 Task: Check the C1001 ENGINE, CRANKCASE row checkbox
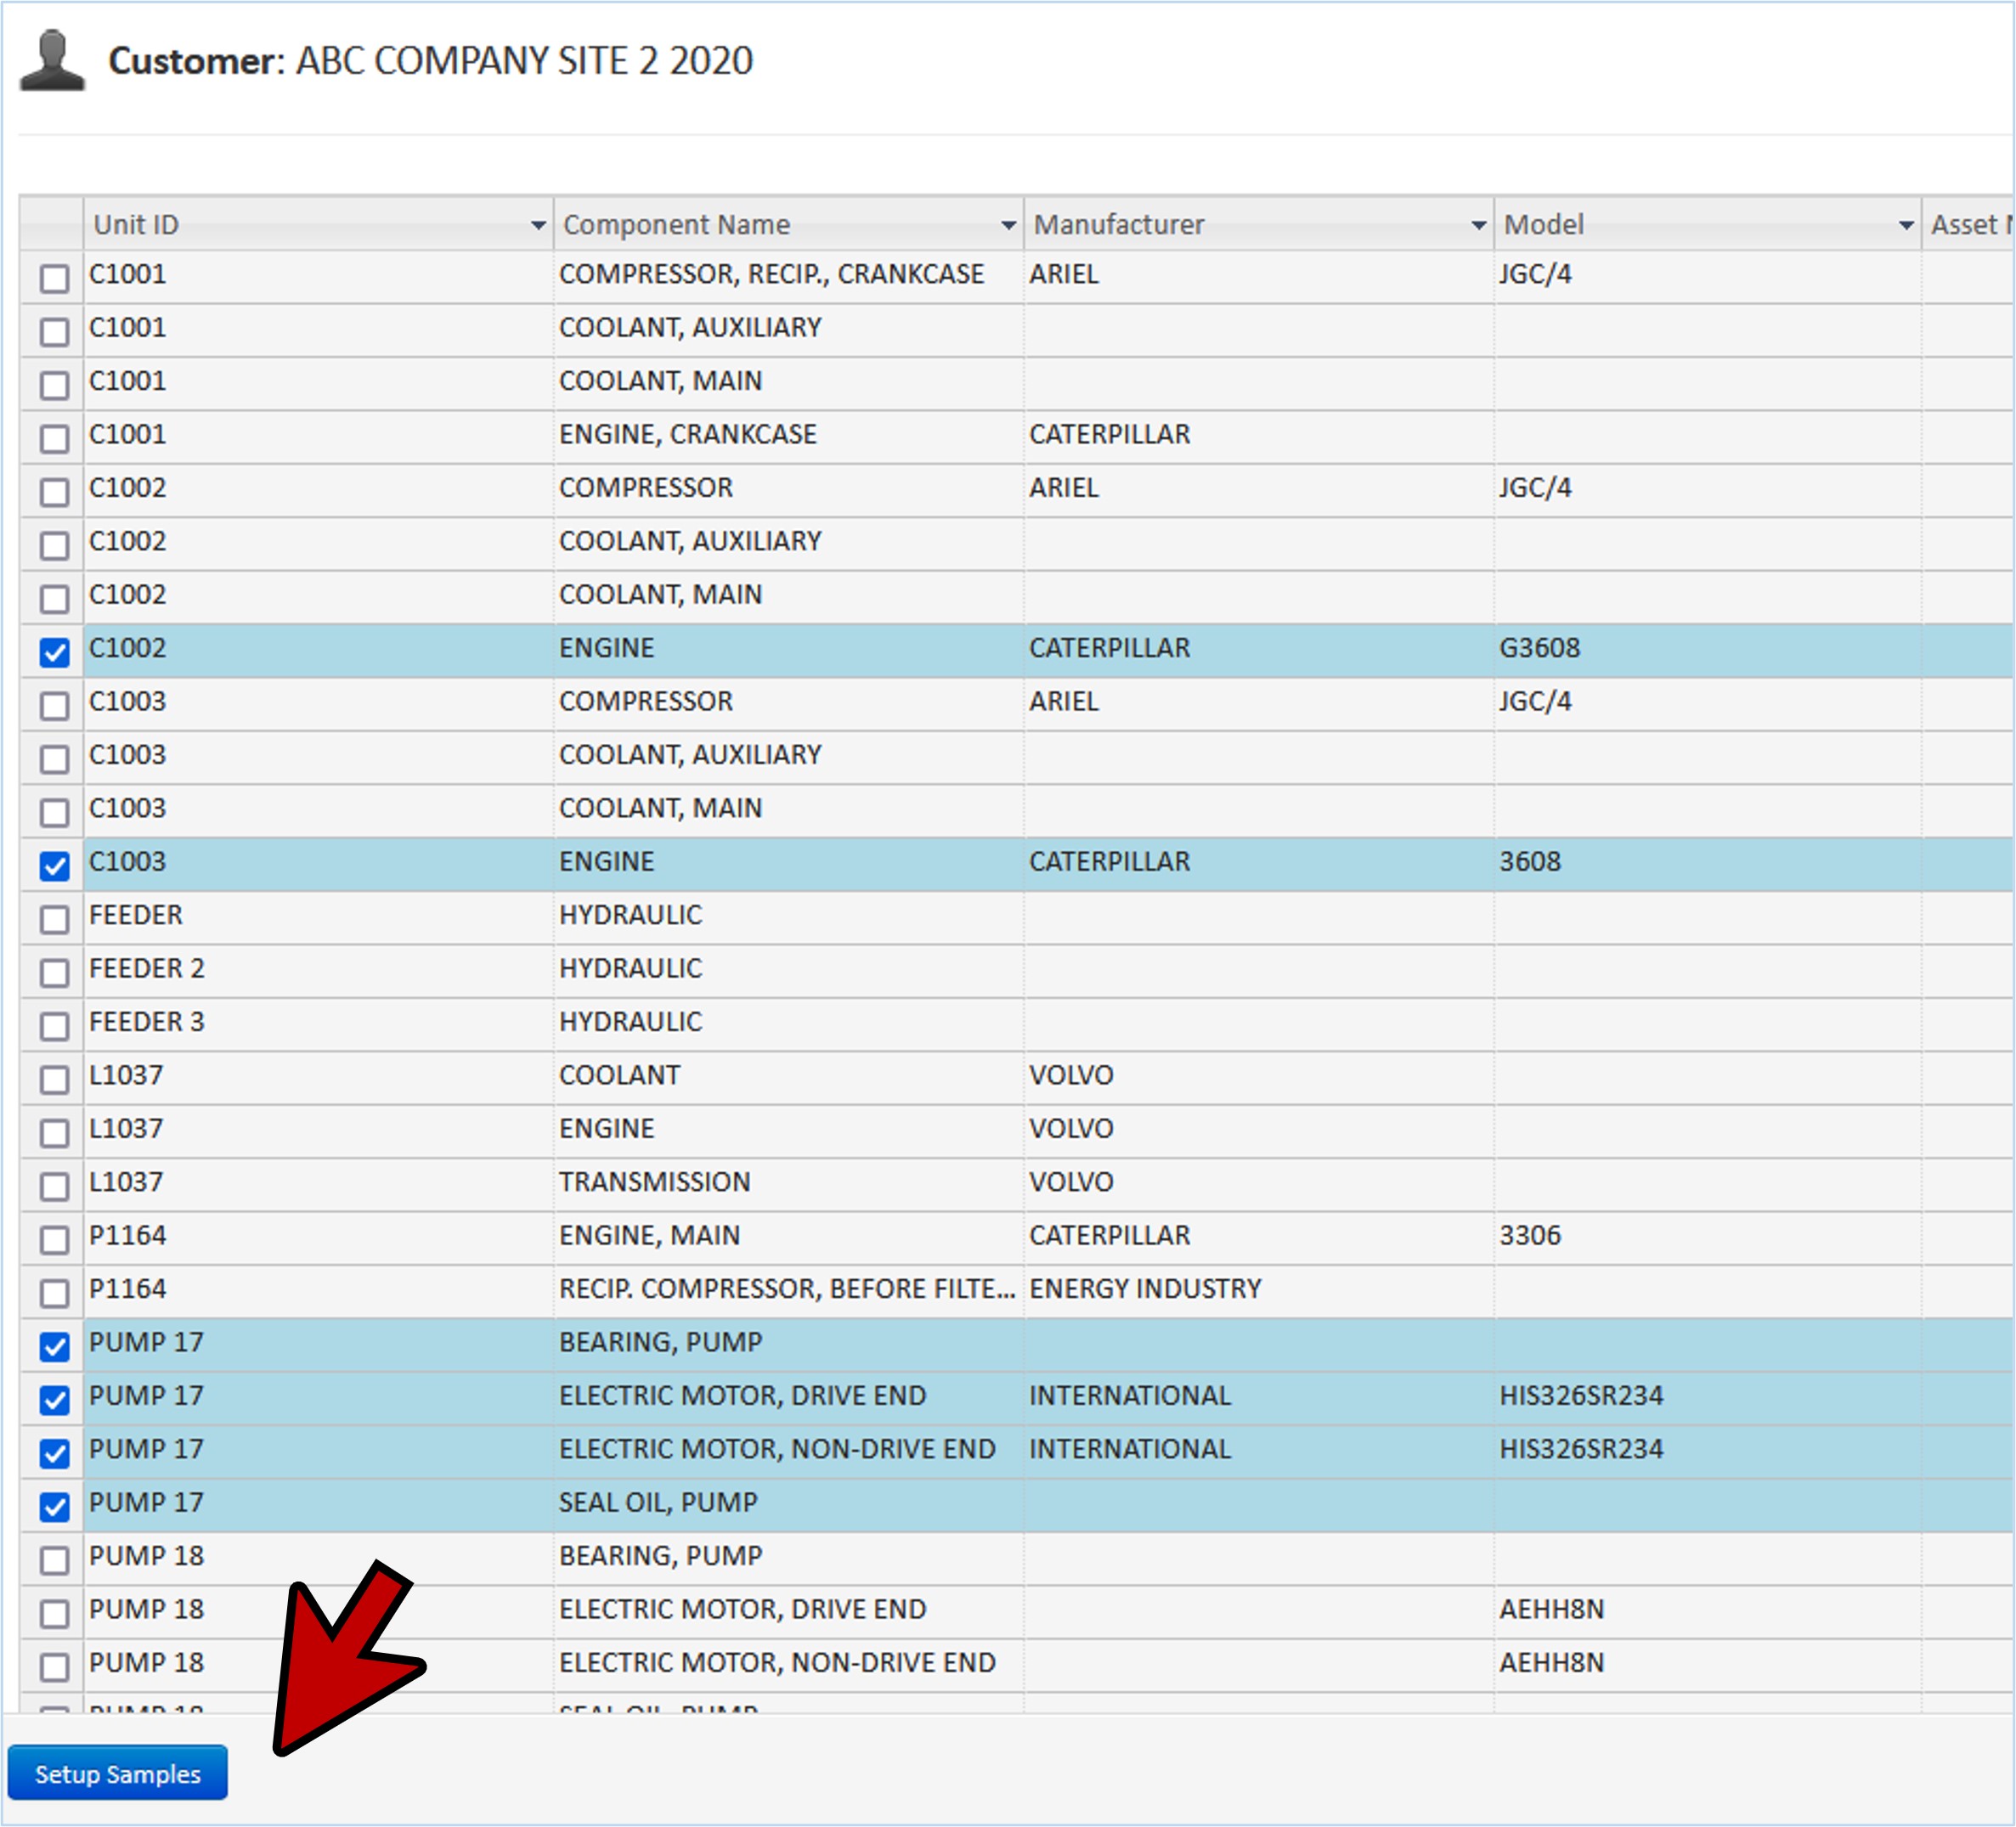55,438
